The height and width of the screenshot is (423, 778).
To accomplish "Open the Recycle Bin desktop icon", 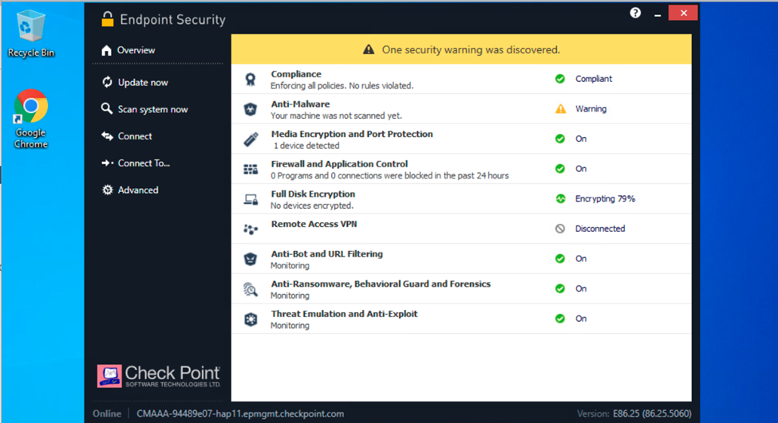I will pyautogui.click(x=31, y=33).
